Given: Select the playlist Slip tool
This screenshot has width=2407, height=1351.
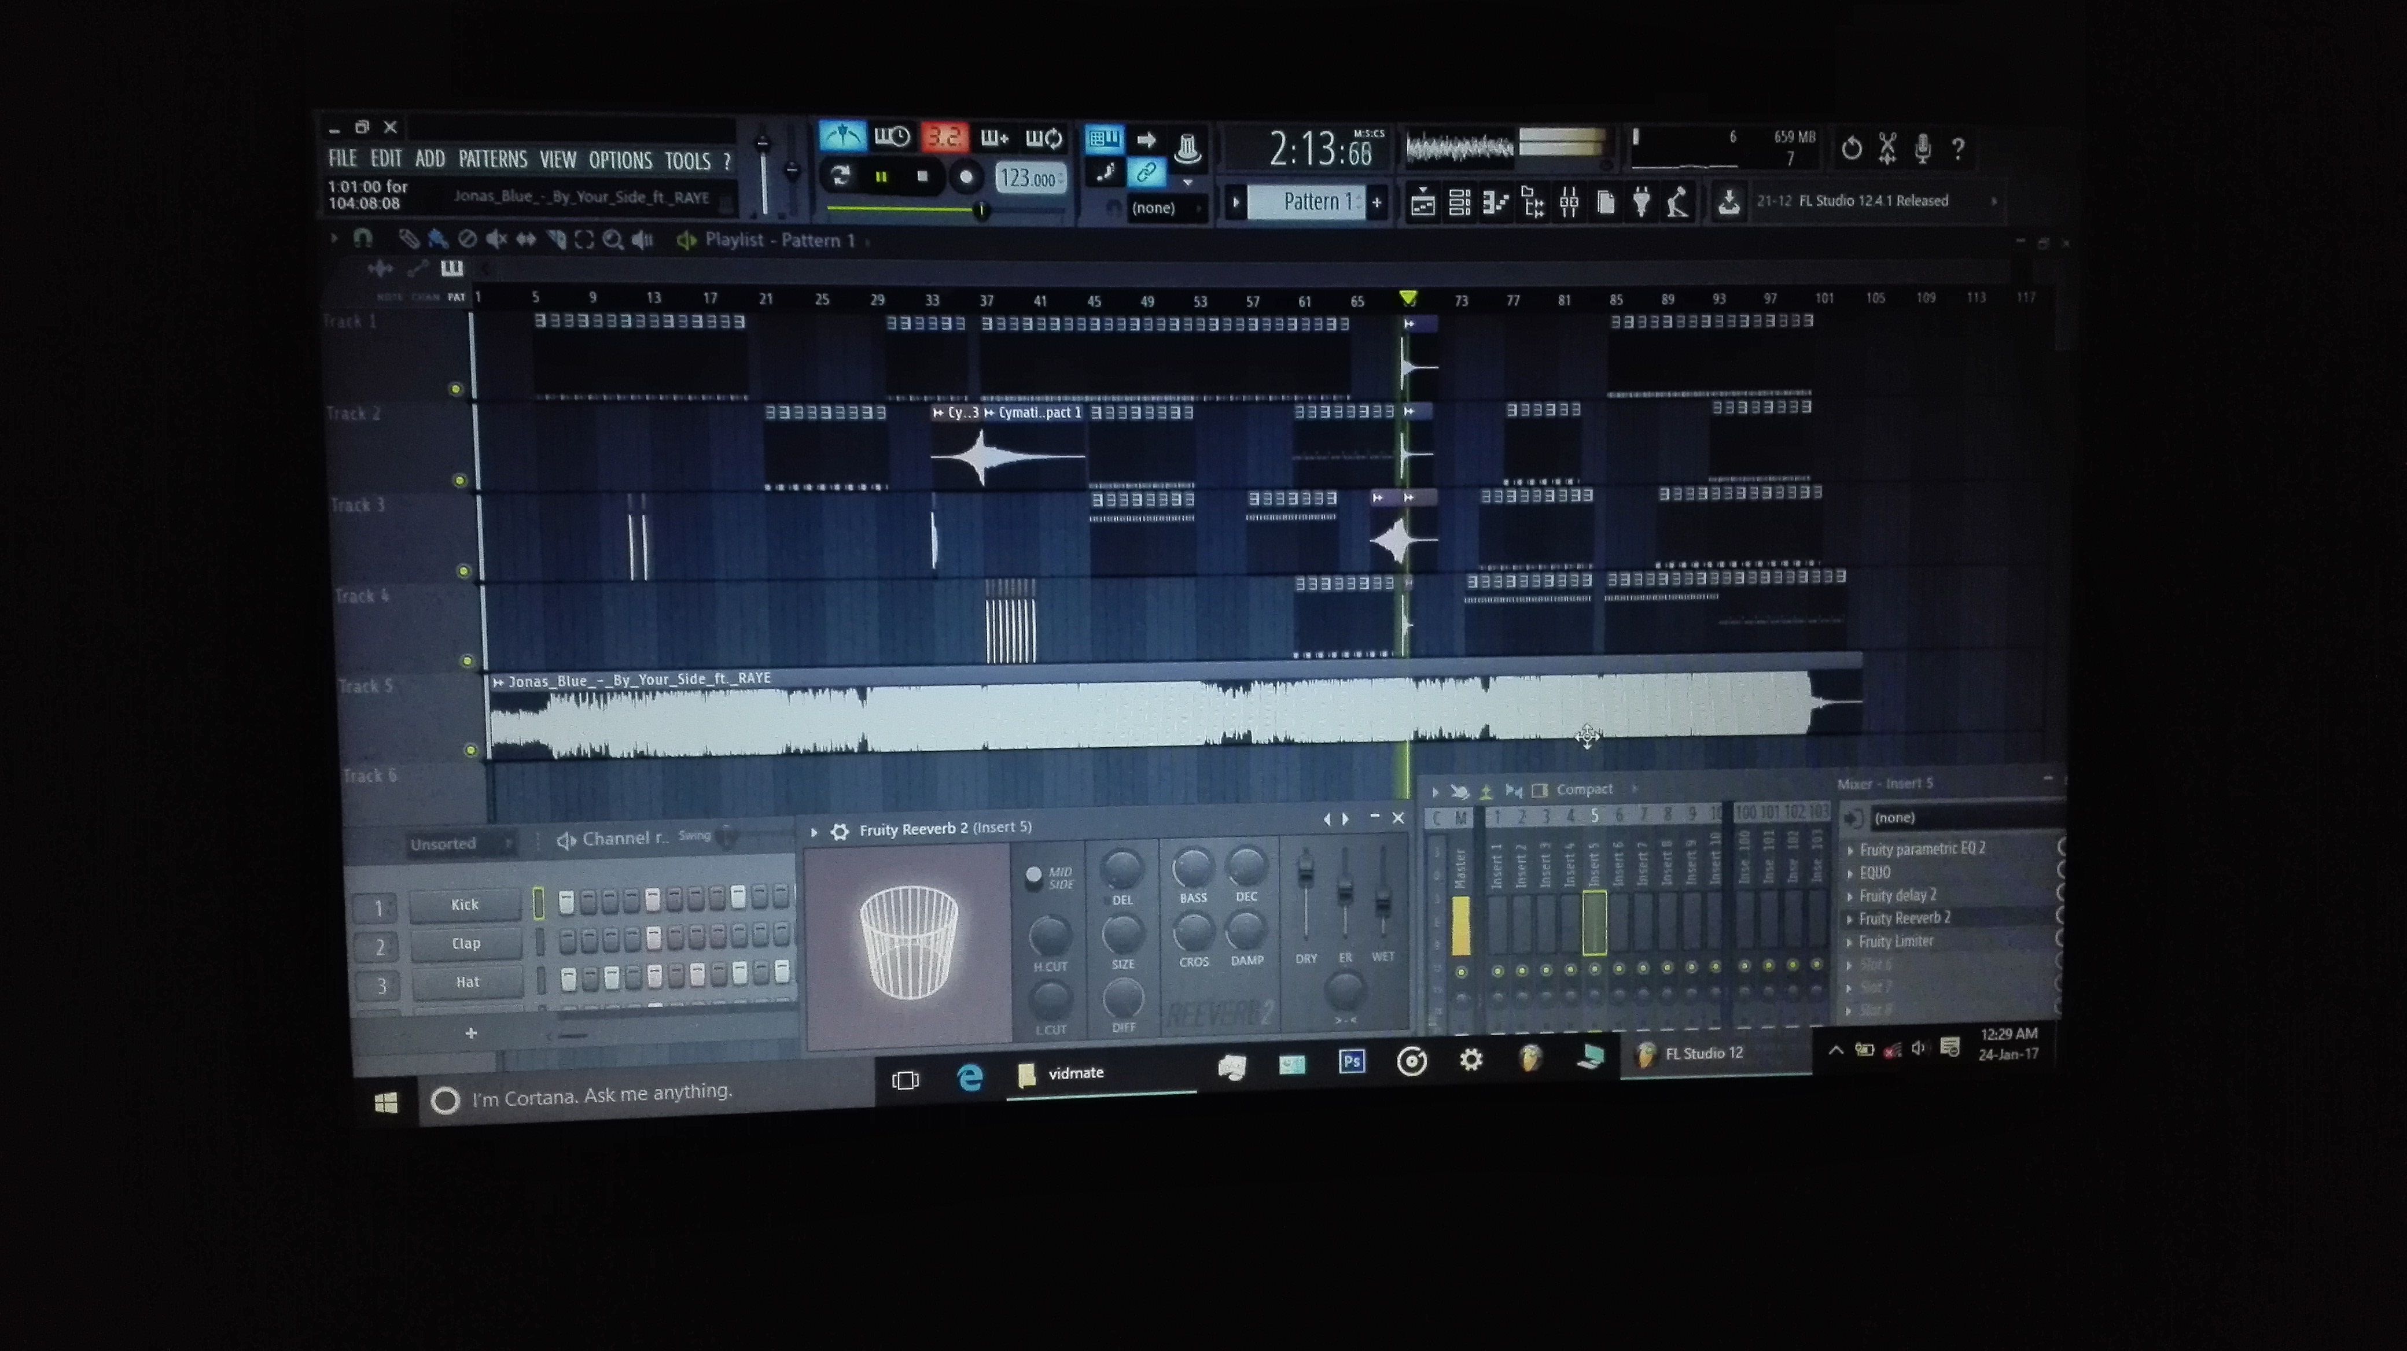Looking at the screenshot, I should click(x=526, y=240).
